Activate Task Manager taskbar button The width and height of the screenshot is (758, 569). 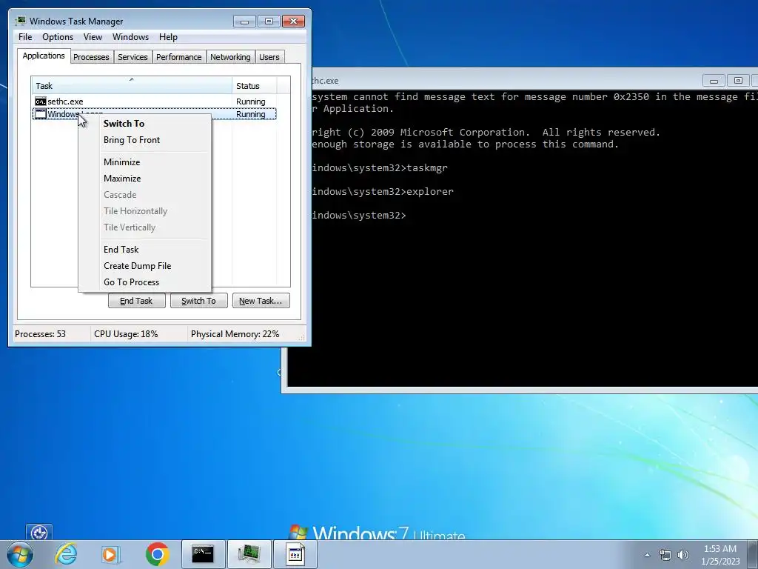pos(249,554)
